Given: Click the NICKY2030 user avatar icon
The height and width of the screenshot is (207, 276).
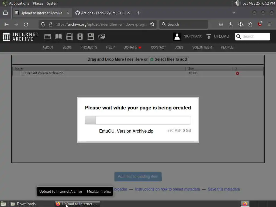Looking at the screenshot, I should tap(177, 37).
